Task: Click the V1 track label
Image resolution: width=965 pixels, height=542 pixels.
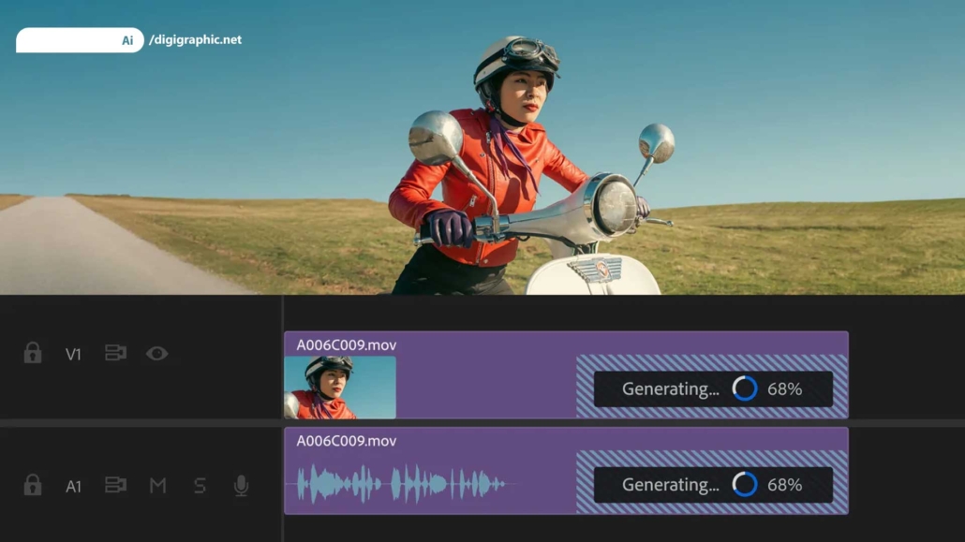Action: click(73, 355)
